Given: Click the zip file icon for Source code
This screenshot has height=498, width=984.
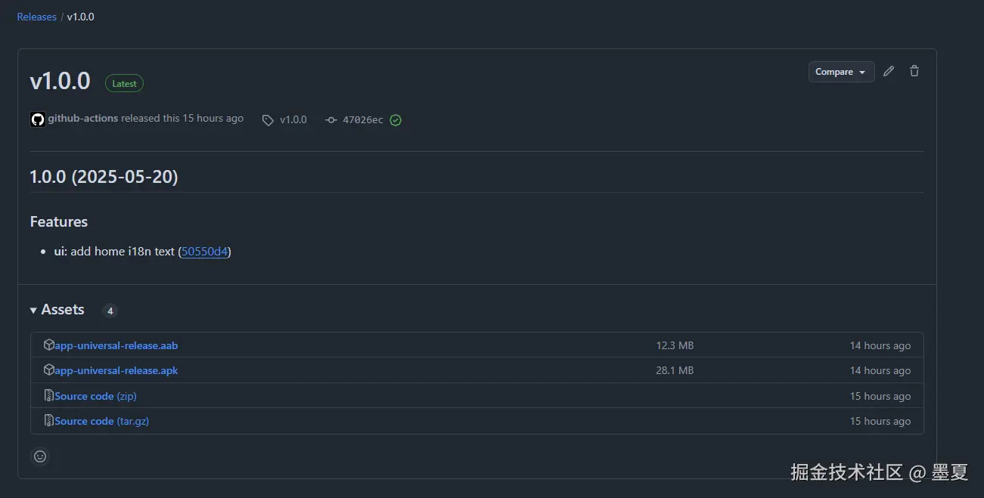Looking at the screenshot, I should [49, 395].
